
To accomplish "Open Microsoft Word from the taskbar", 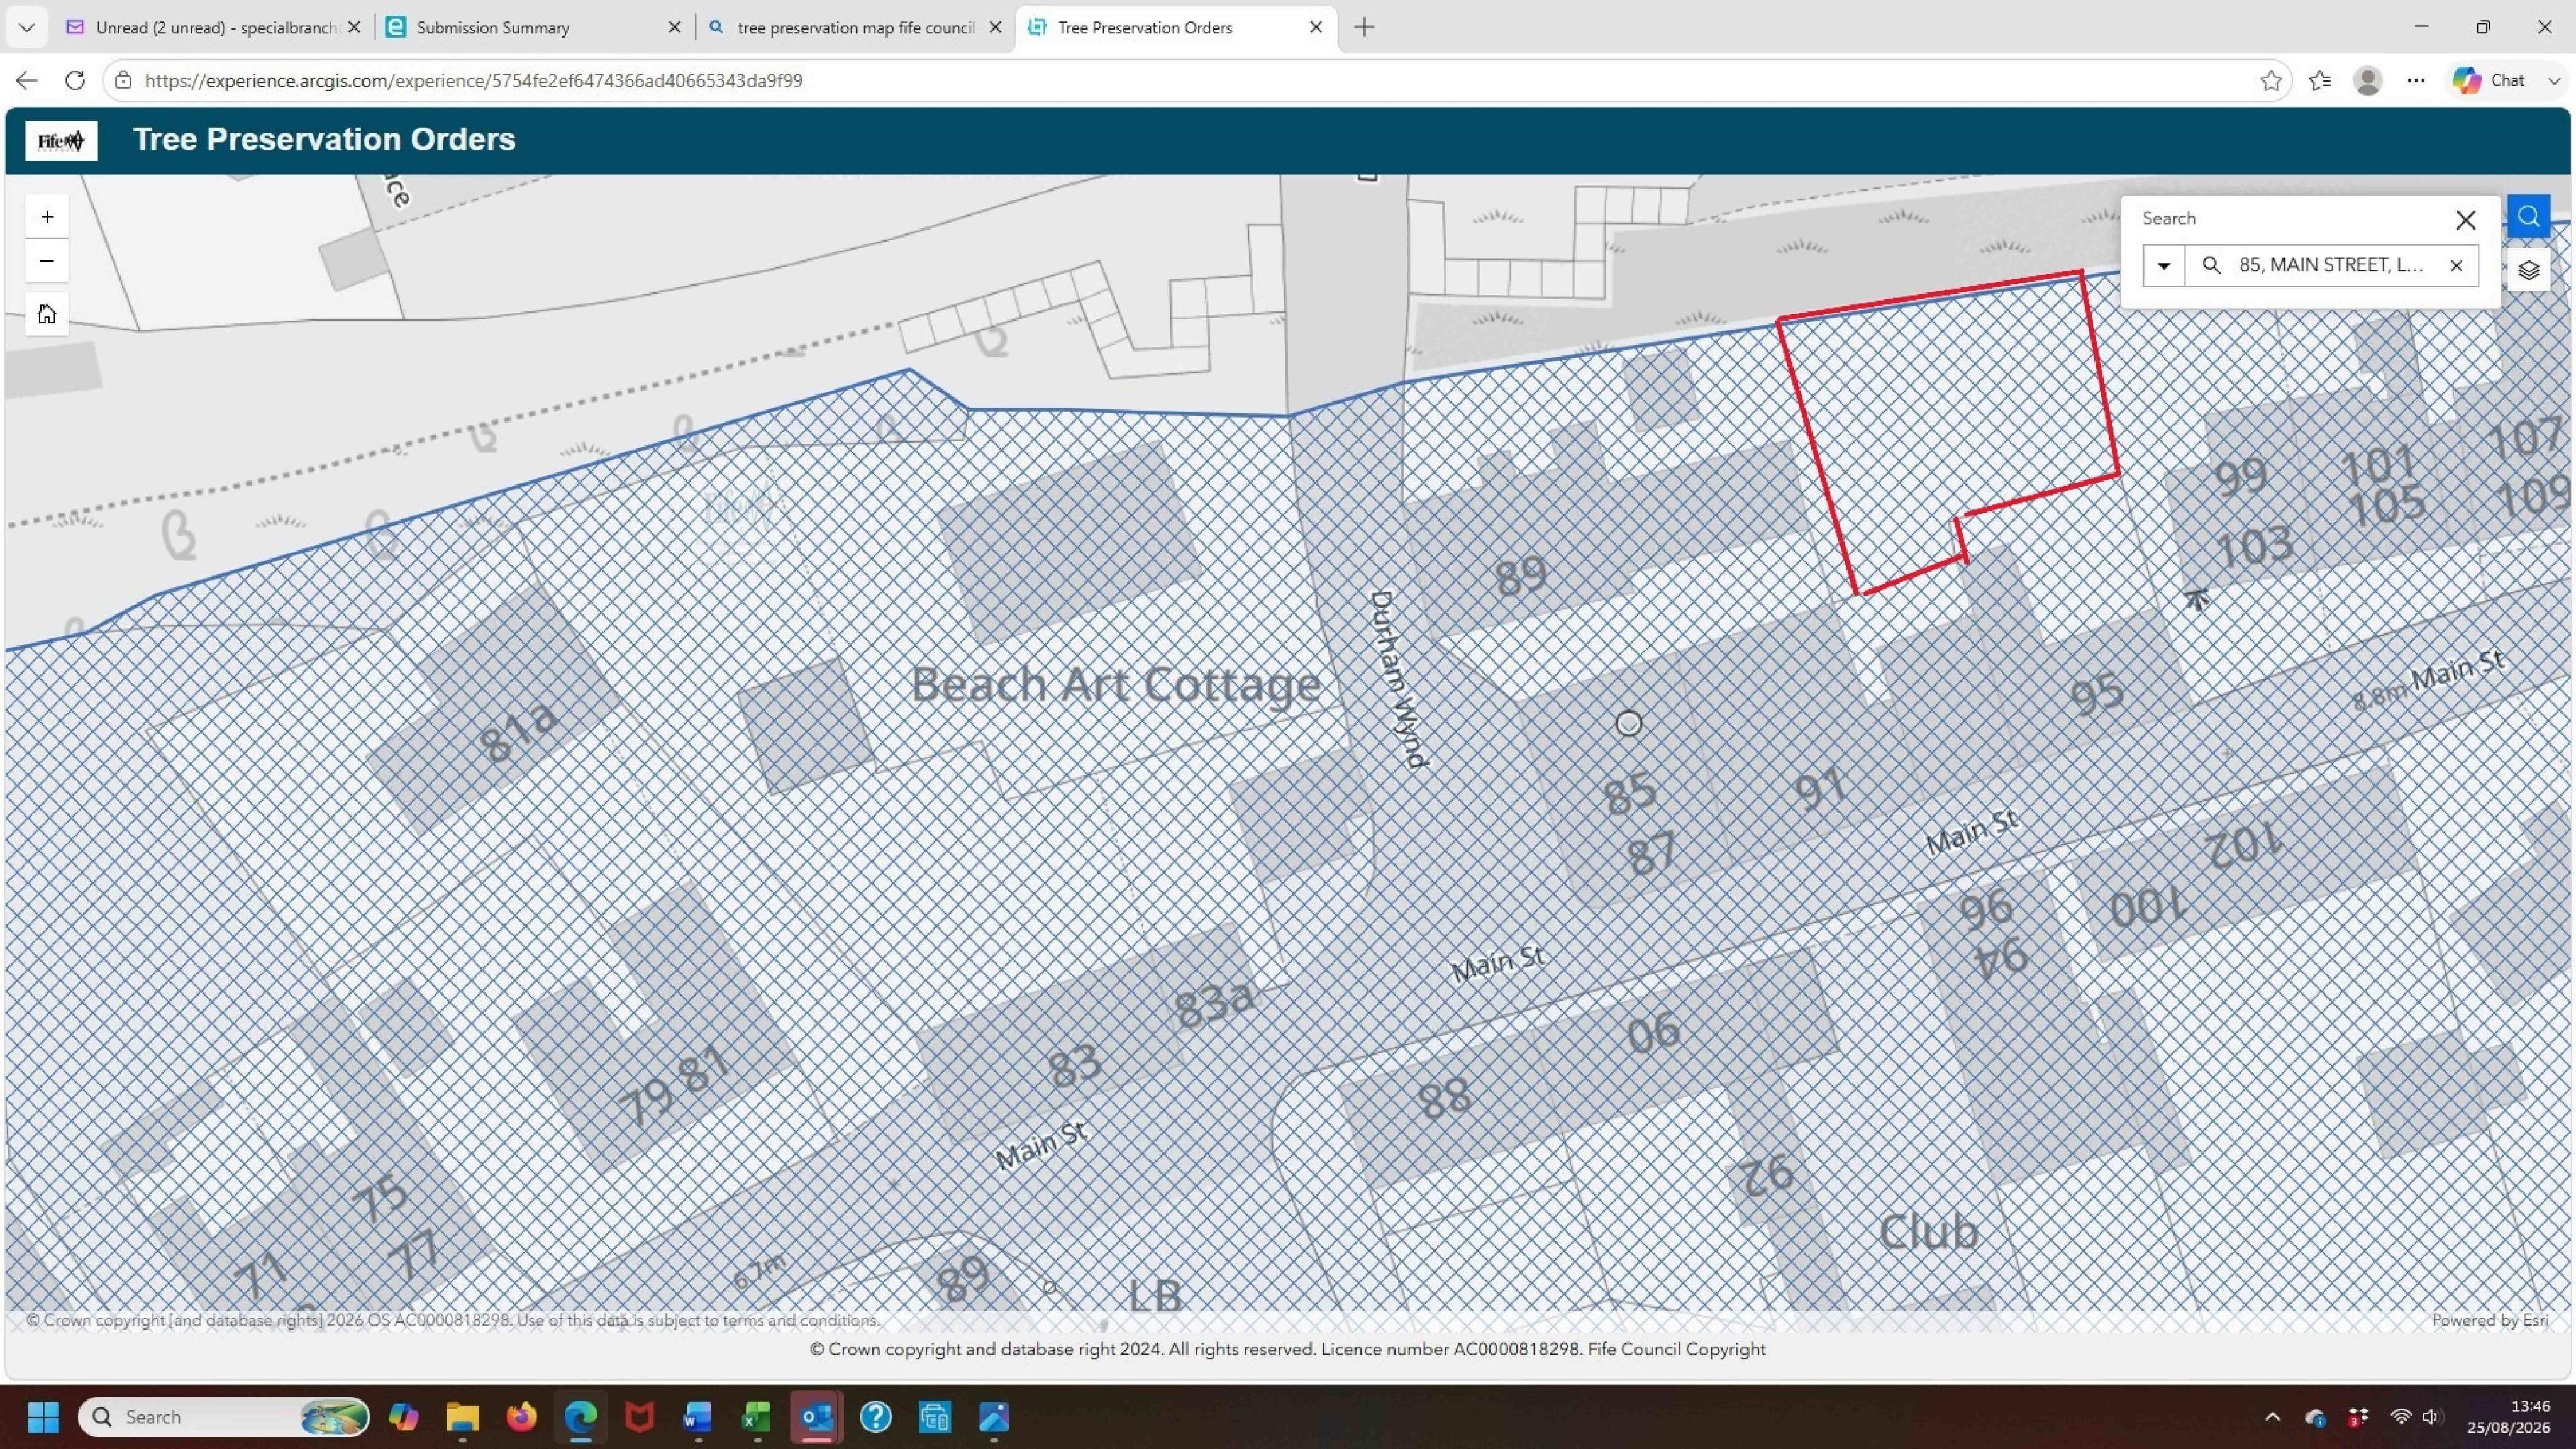I will click(698, 1416).
